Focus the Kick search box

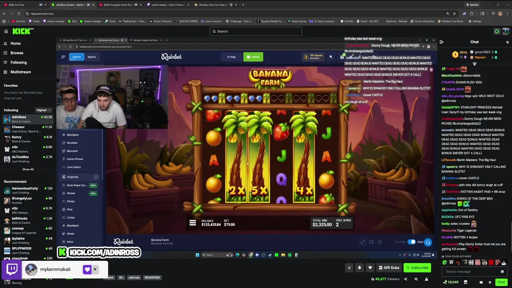tap(256, 31)
